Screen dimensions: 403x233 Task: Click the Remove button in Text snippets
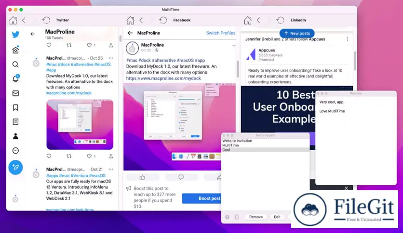click(x=256, y=217)
